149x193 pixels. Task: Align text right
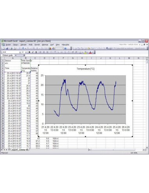click(x=47, y=52)
